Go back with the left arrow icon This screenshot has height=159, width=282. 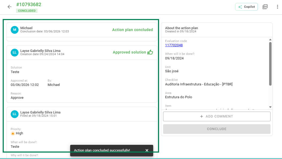click(x=9, y=7)
